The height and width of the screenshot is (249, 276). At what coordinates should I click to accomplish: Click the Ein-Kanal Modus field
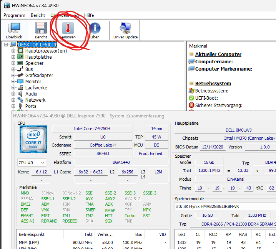236,179
